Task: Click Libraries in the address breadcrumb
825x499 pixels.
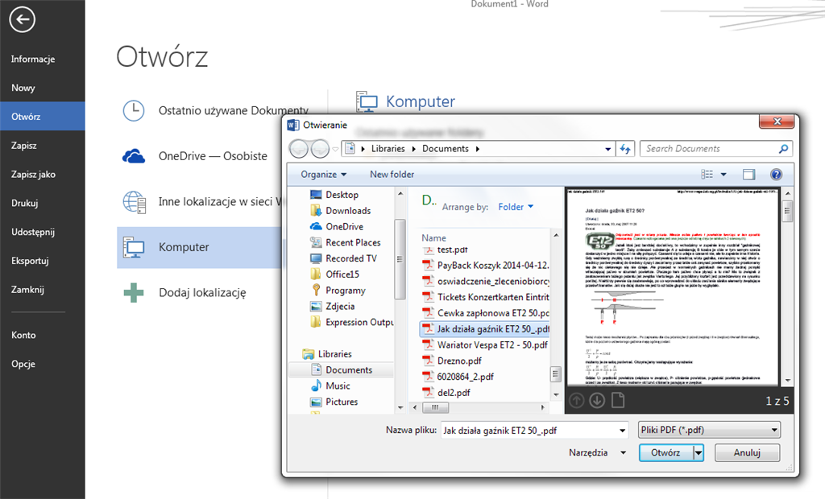Action: pos(388,149)
